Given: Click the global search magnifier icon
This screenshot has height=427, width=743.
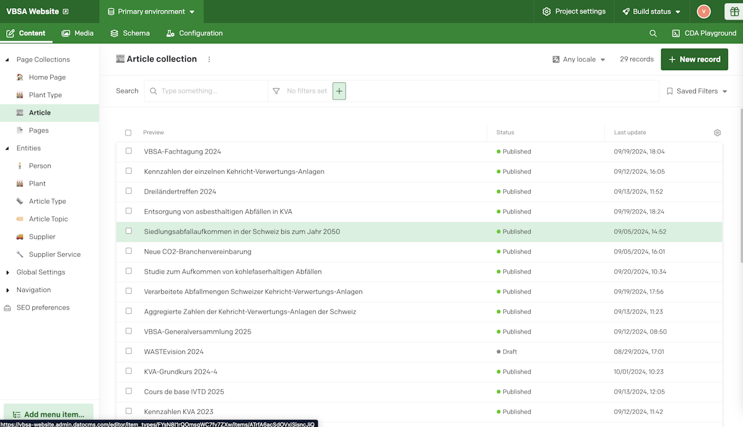Looking at the screenshot, I should pos(653,33).
